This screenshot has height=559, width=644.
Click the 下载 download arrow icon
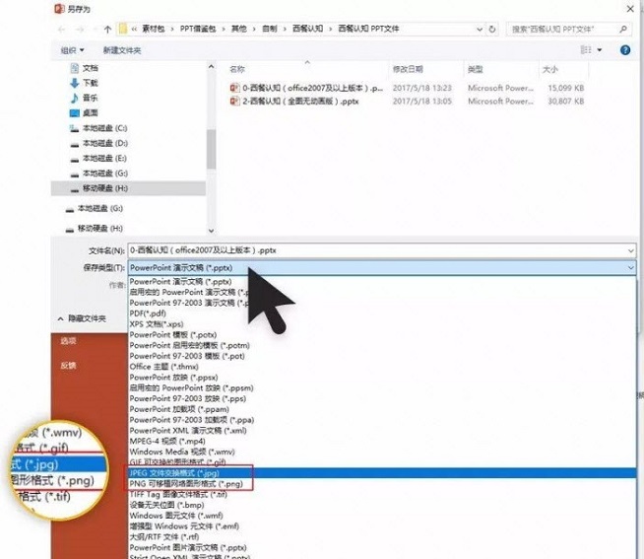click(74, 83)
